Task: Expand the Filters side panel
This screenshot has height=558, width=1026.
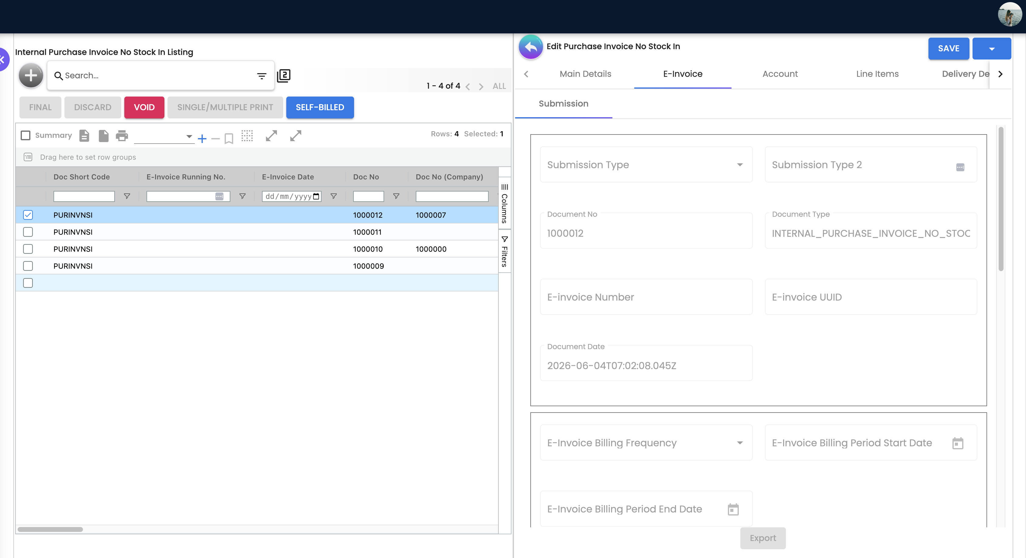Action: pos(504,251)
